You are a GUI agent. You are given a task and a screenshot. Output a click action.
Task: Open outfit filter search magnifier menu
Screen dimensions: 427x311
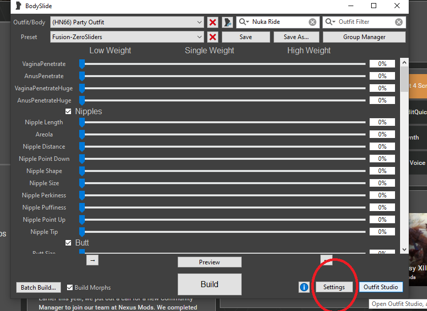(331, 22)
